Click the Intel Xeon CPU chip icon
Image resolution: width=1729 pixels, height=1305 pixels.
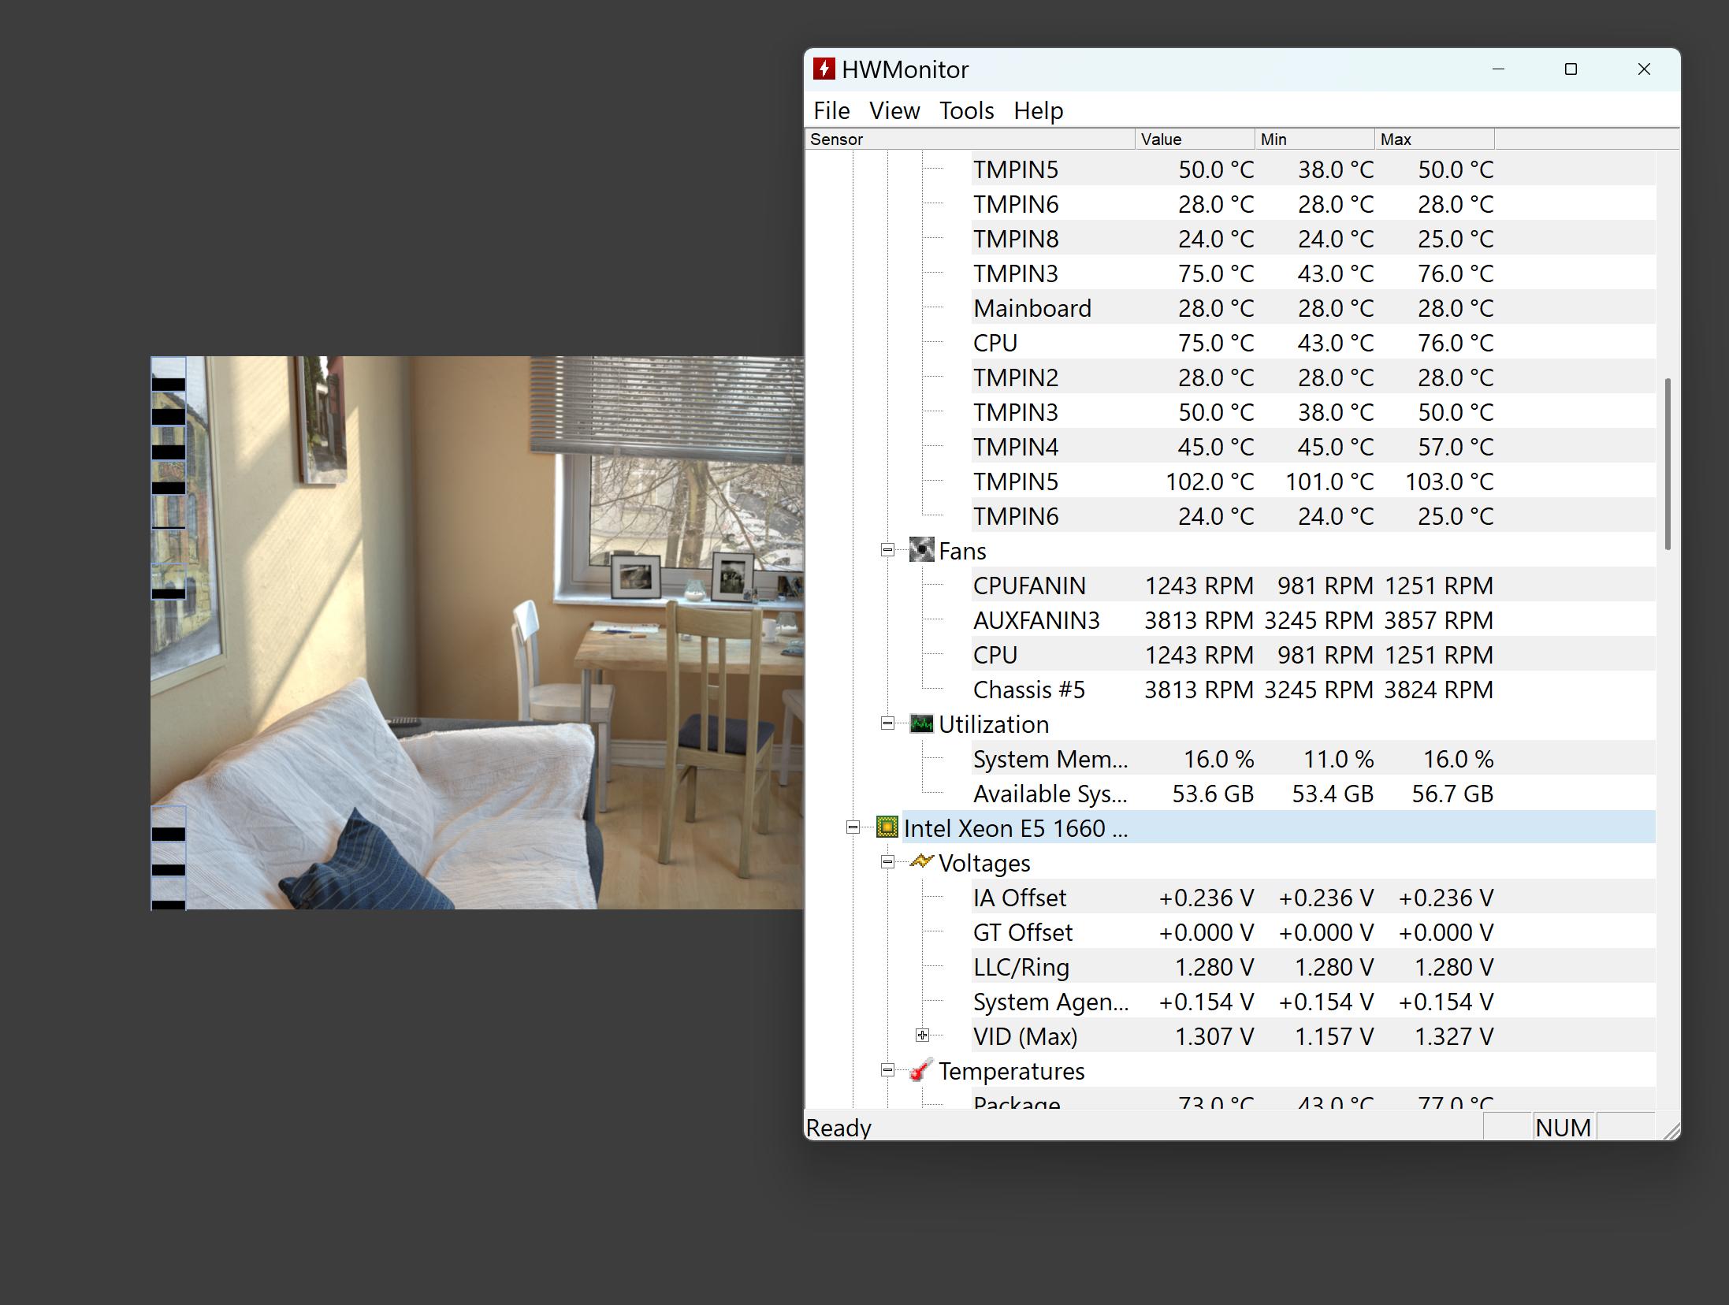pos(887,827)
